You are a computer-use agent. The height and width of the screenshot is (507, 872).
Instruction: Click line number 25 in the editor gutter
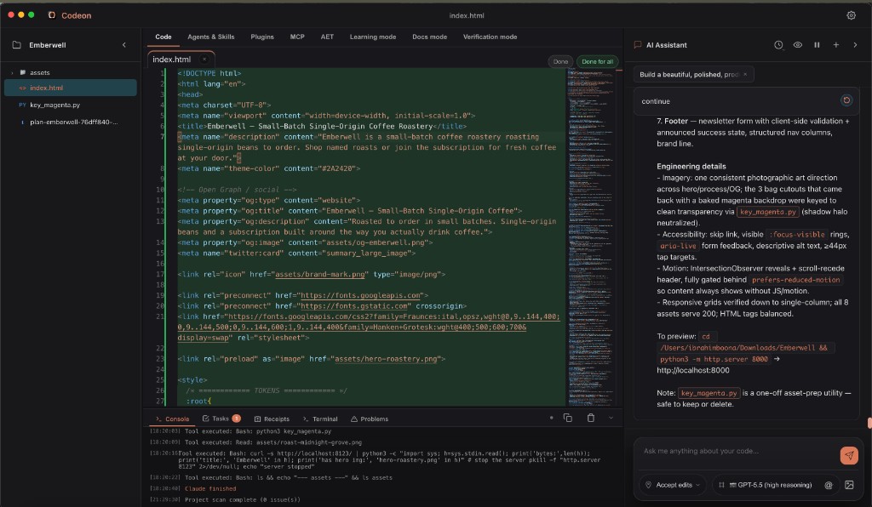click(160, 380)
